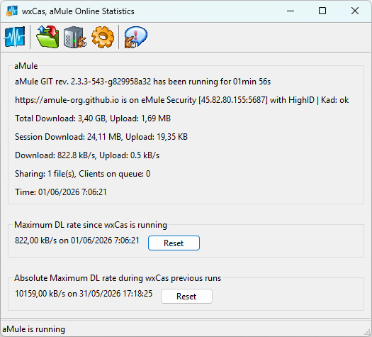This screenshot has width=372, height=337.
Task: Click '822,00 kB/s on 01/06/2026' value
Action: (77, 241)
